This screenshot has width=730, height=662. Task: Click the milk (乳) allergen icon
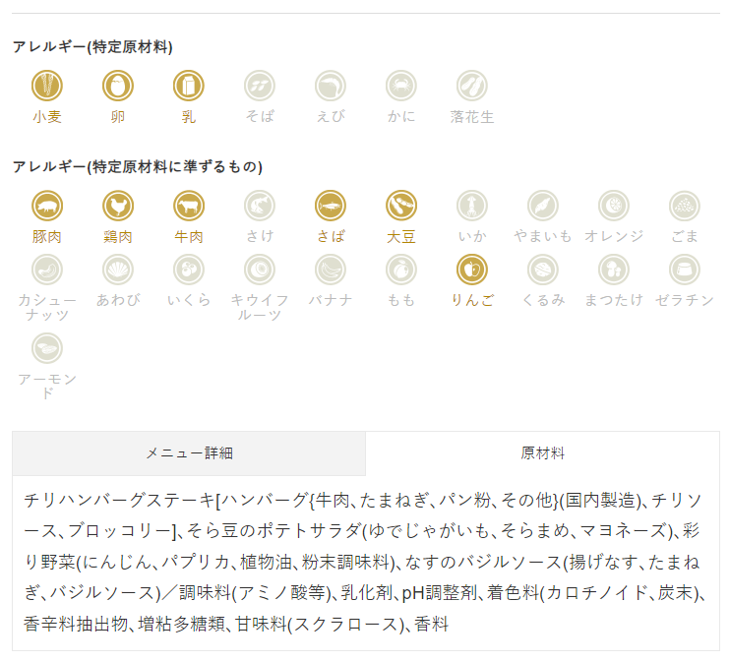189,86
